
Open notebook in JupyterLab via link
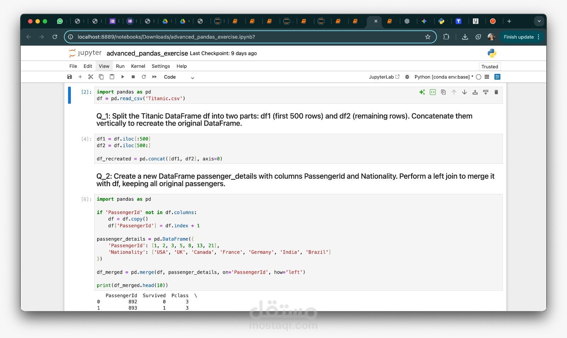[384, 77]
